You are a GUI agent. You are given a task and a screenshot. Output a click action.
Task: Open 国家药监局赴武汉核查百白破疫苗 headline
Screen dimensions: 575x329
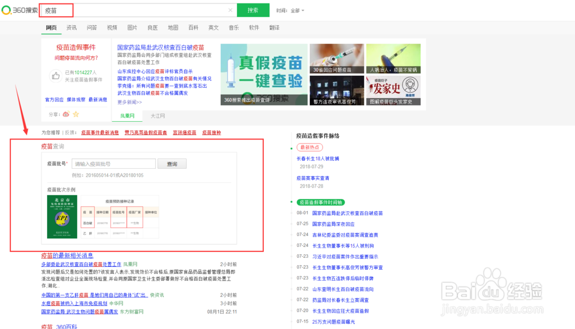tap(160, 48)
